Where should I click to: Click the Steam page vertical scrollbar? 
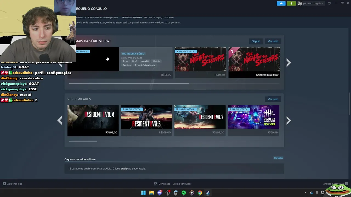[x=349, y=104]
